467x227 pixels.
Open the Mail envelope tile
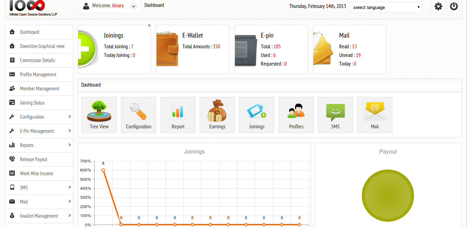[x=375, y=115]
